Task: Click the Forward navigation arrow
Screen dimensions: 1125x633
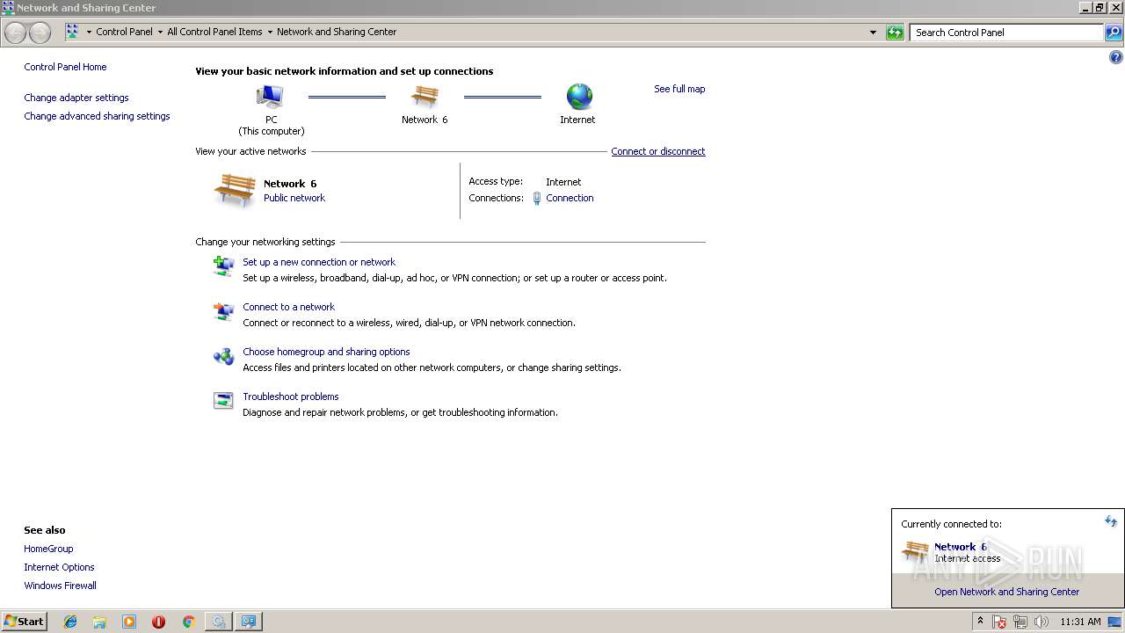Action: coord(40,33)
